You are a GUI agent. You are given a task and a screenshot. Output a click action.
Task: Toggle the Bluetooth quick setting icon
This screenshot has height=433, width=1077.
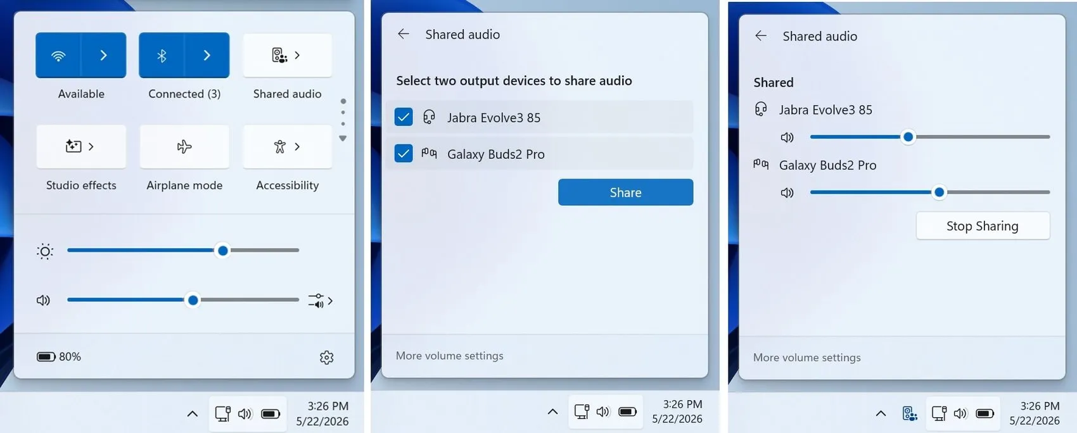pyautogui.click(x=162, y=56)
